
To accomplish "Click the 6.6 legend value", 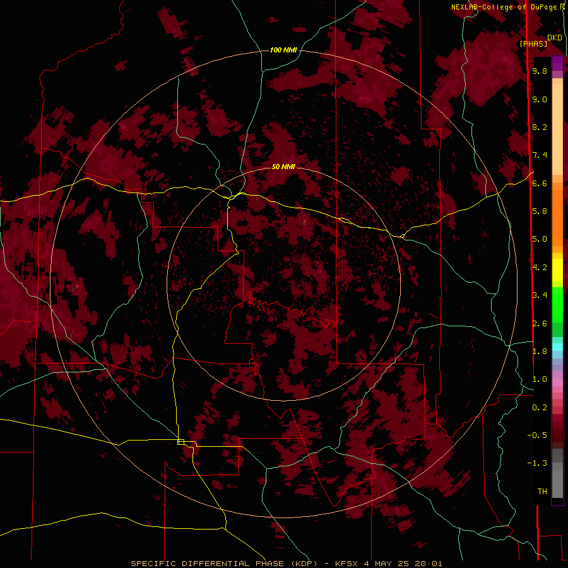I will pos(540,183).
